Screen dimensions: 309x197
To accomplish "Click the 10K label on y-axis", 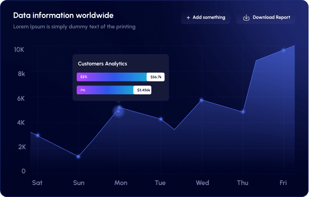I will 19,49.
